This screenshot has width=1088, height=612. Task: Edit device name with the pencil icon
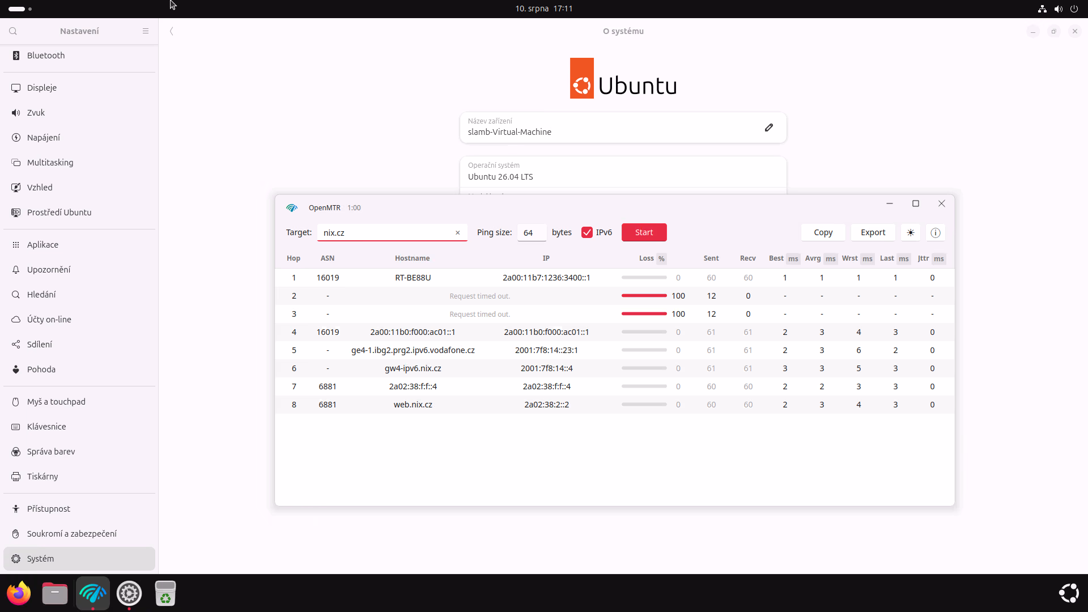point(769,127)
